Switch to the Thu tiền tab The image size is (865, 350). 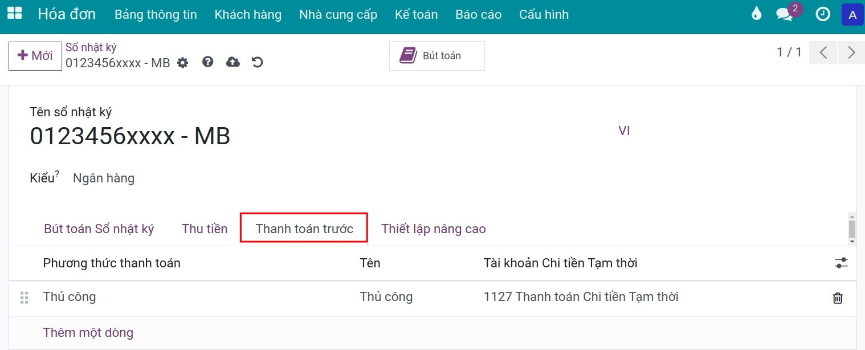204,228
